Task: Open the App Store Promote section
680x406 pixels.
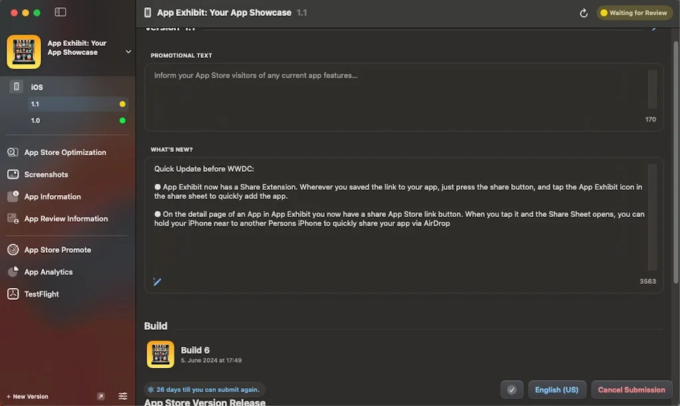Action: (x=57, y=249)
